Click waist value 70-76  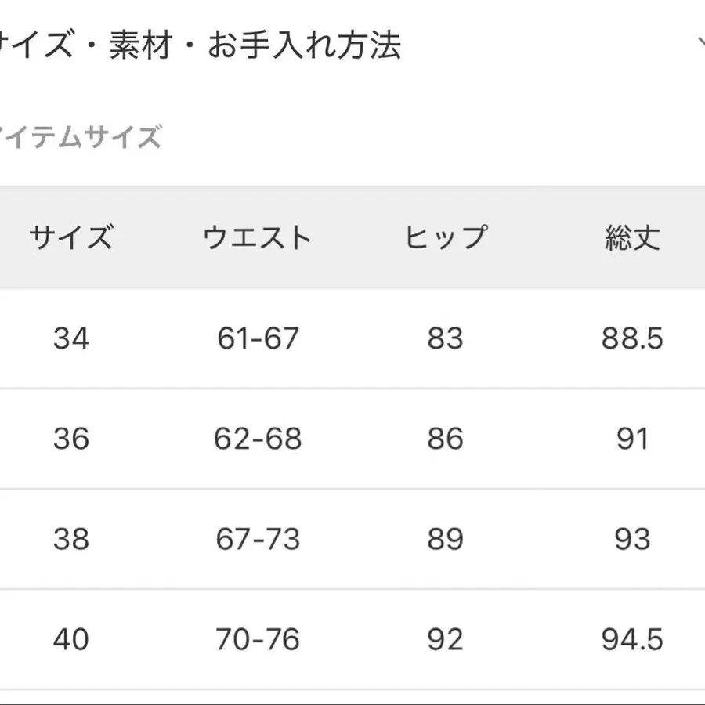258,639
